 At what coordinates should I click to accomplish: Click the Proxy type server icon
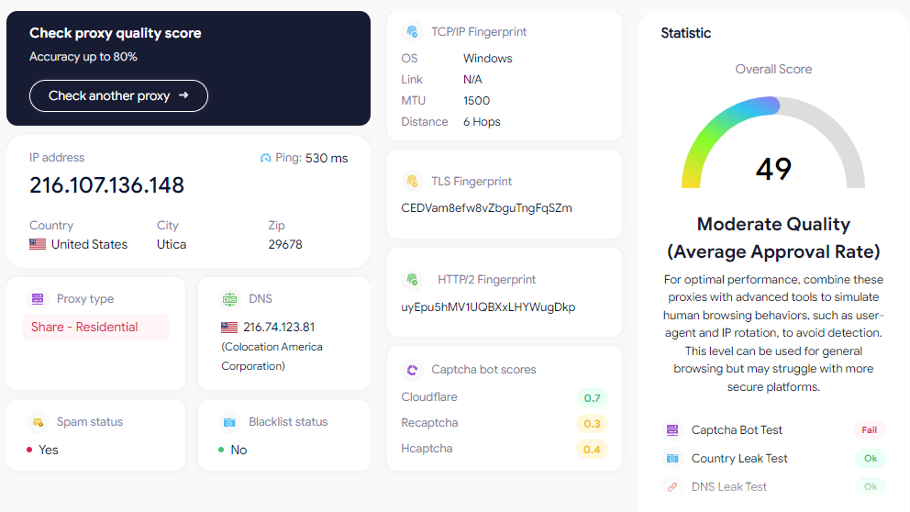pyautogui.click(x=38, y=299)
